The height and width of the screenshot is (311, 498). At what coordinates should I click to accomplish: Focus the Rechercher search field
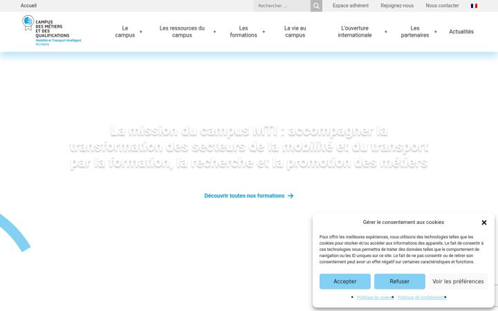coord(282,6)
